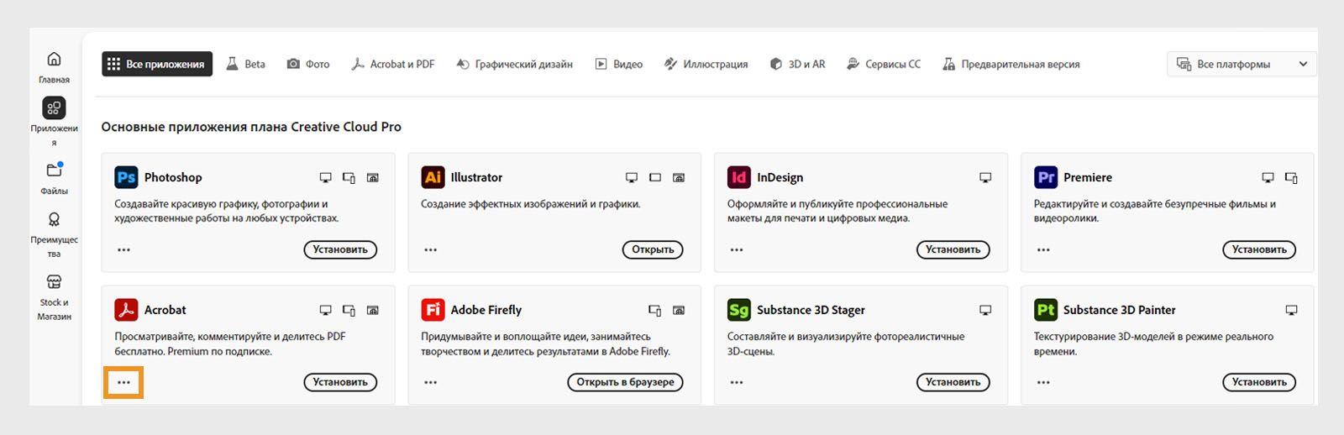This screenshot has width=1344, height=435.
Task: Click Premiere desktop platform icon
Action: [x=1268, y=178]
